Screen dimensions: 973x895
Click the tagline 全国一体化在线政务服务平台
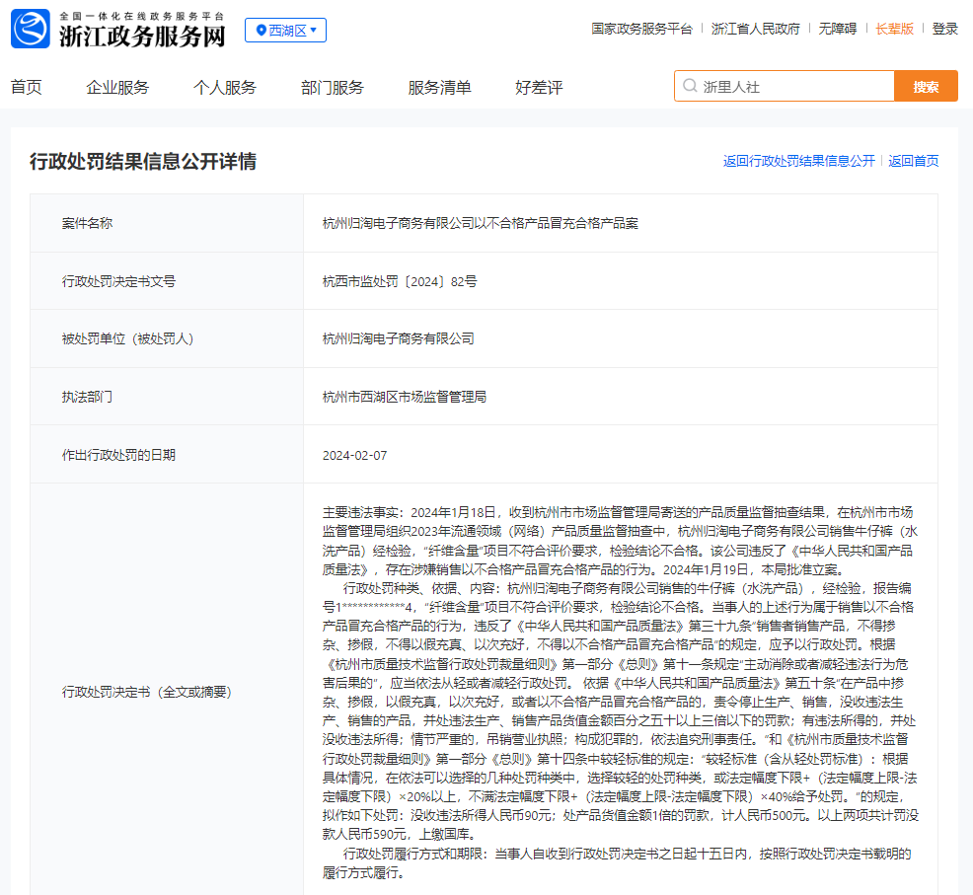pyautogui.click(x=142, y=16)
